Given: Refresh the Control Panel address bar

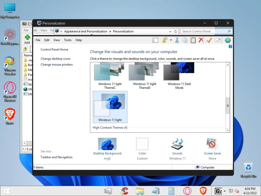Looking at the screenshot, I should (x=176, y=31).
